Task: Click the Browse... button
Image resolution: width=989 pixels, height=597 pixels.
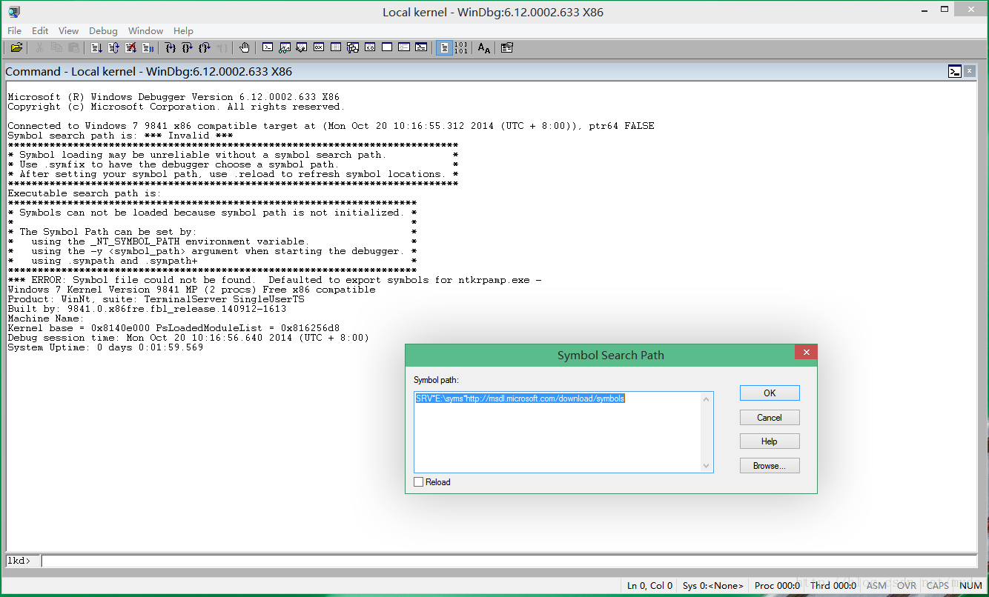Action: 770,466
